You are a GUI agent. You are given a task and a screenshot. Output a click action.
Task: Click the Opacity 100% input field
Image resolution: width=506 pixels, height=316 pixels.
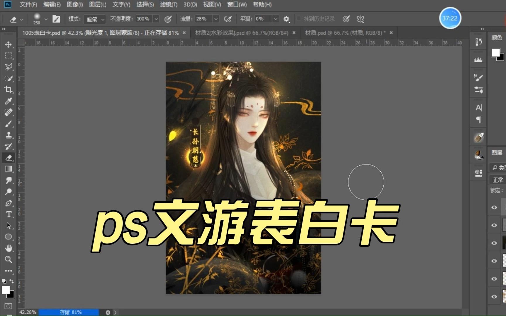[x=144, y=19]
